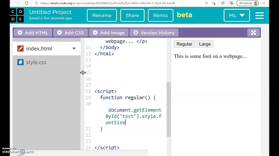Toggle fullscreen editor view
The width and height of the screenshot is (279, 156).
click(x=253, y=33)
